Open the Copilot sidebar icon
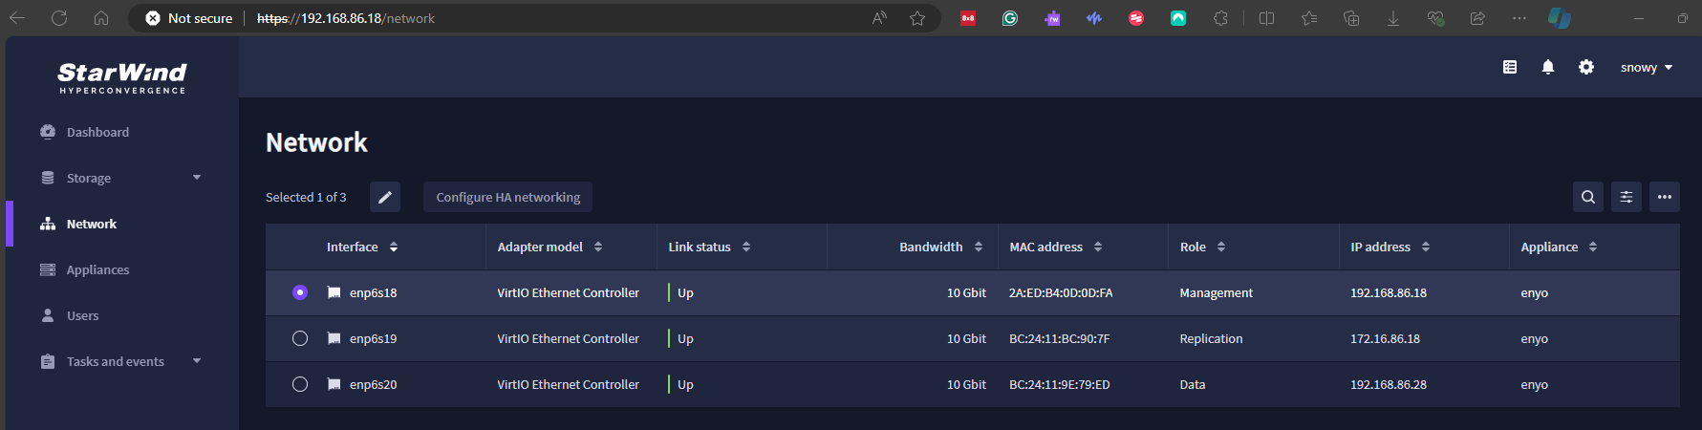This screenshot has height=430, width=1702. (x=1560, y=18)
